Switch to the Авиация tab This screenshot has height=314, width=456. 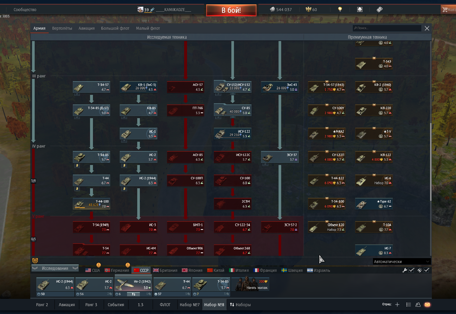pyautogui.click(x=87, y=28)
